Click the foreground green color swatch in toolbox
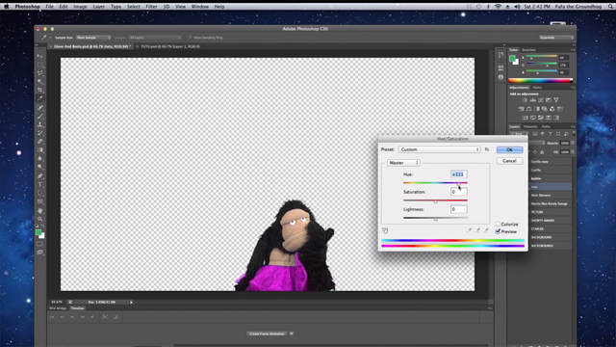616x347 pixels. click(38, 232)
